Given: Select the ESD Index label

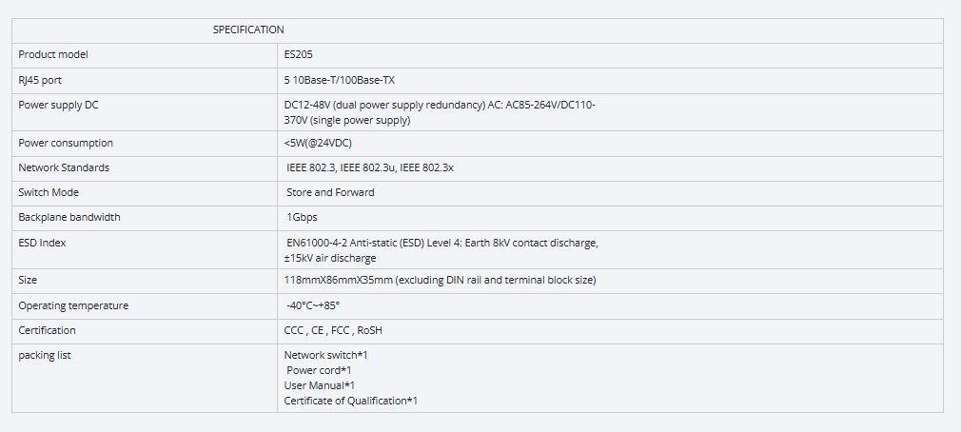Looking at the screenshot, I should [x=42, y=243].
